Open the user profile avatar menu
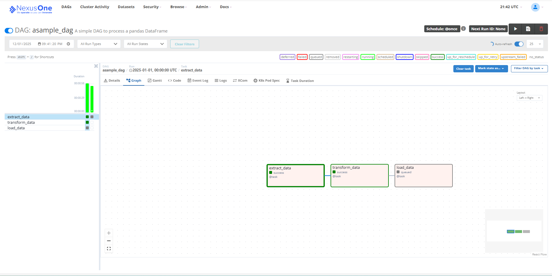The width and height of the screenshot is (552, 276). click(535, 7)
